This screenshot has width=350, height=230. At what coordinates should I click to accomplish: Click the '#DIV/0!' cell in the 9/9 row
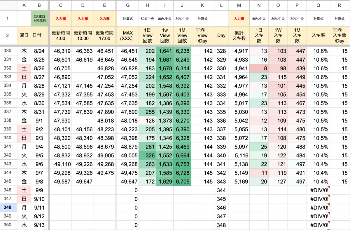pyautogui.click(x=318, y=190)
